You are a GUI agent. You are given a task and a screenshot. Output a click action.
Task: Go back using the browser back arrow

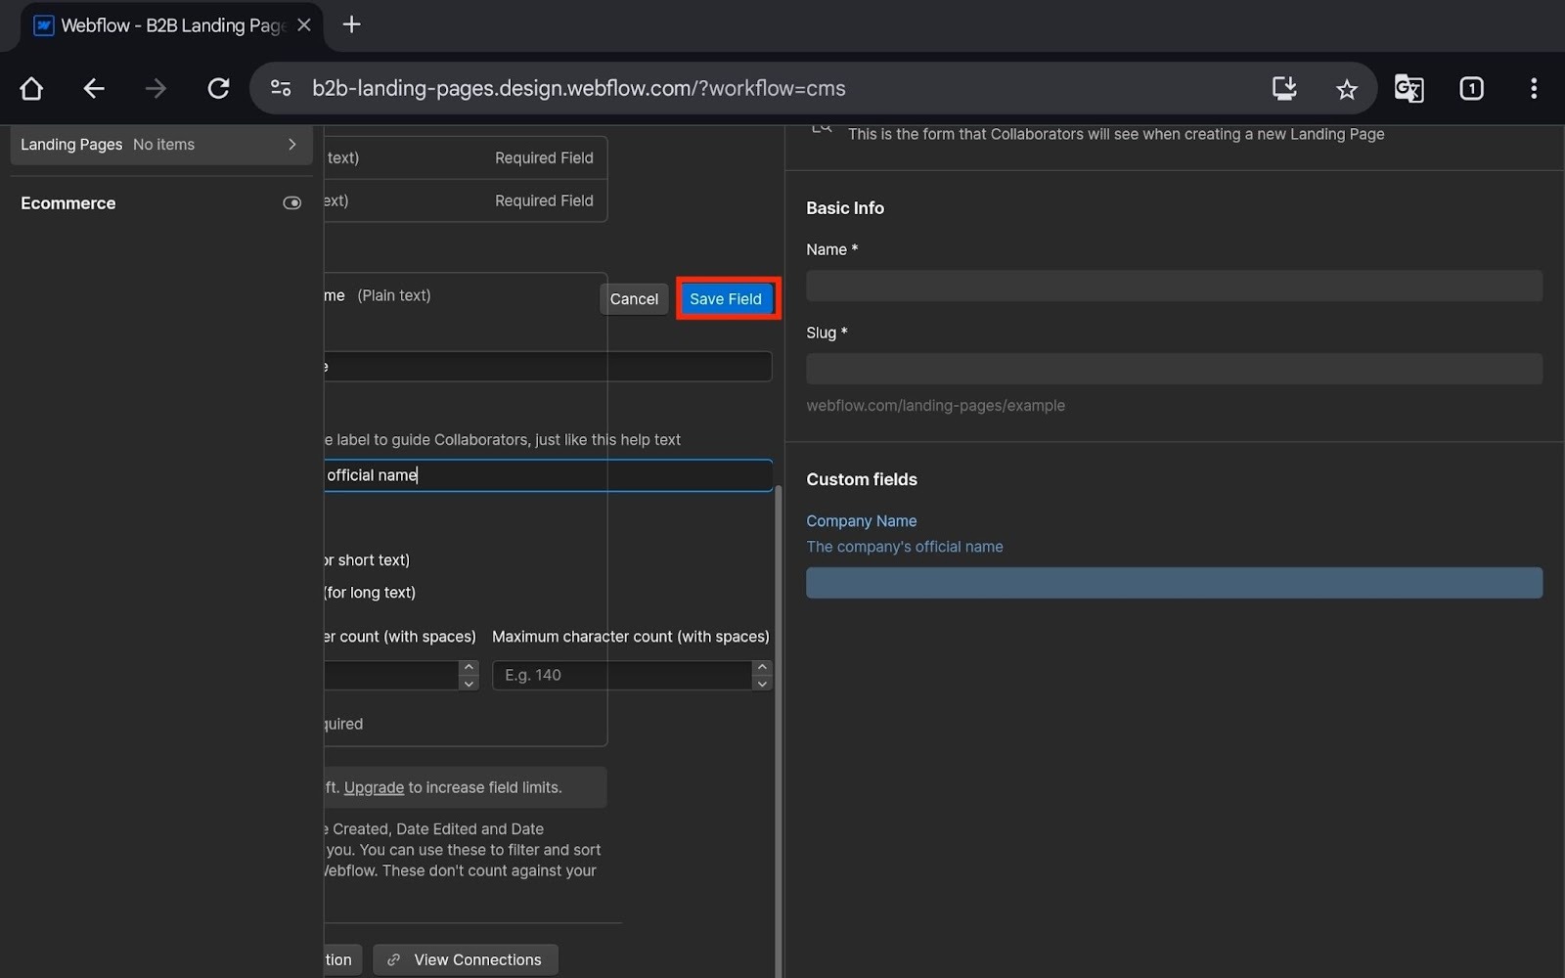coord(94,89)
